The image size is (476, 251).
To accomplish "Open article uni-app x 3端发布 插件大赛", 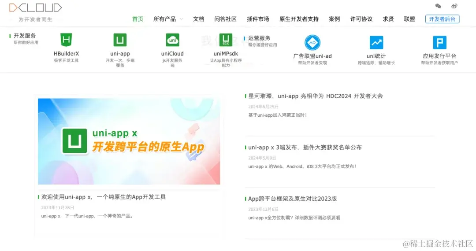I will click(x=305, y=148).
